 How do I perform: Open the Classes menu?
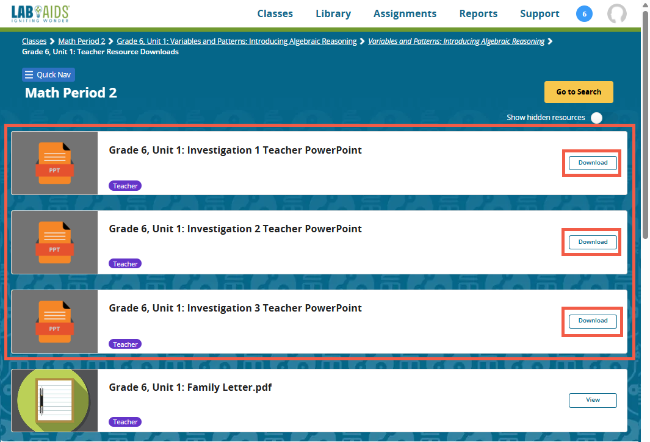pyautogui.click(x=275, y=13)
